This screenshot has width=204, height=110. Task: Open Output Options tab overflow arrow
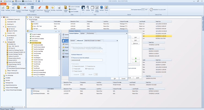[x=126, y=33]
